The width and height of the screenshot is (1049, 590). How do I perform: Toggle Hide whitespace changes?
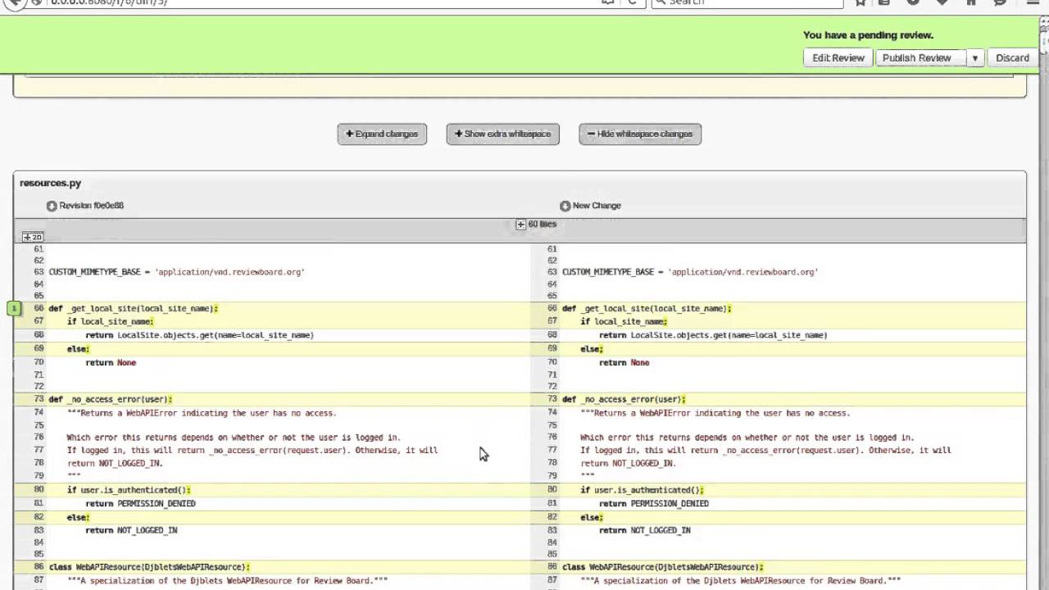pos(640,134)
